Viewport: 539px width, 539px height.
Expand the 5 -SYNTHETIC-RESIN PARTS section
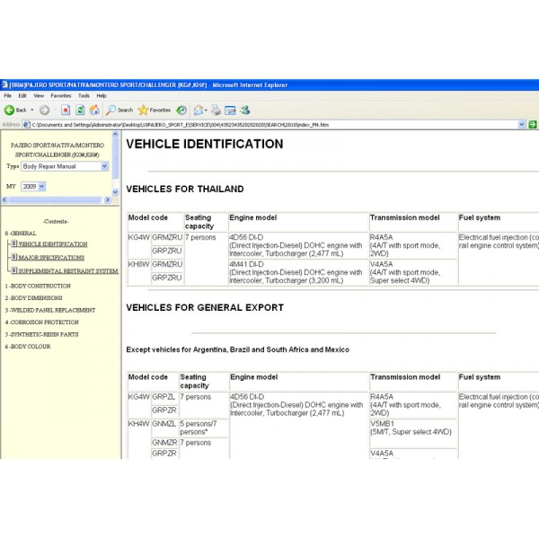coord(41,334)
